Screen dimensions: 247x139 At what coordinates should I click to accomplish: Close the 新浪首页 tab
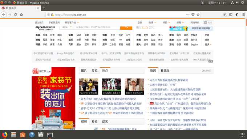[37, 8]
